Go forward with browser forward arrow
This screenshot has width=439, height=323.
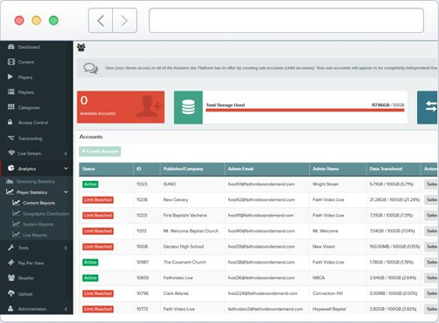[125, 20]
